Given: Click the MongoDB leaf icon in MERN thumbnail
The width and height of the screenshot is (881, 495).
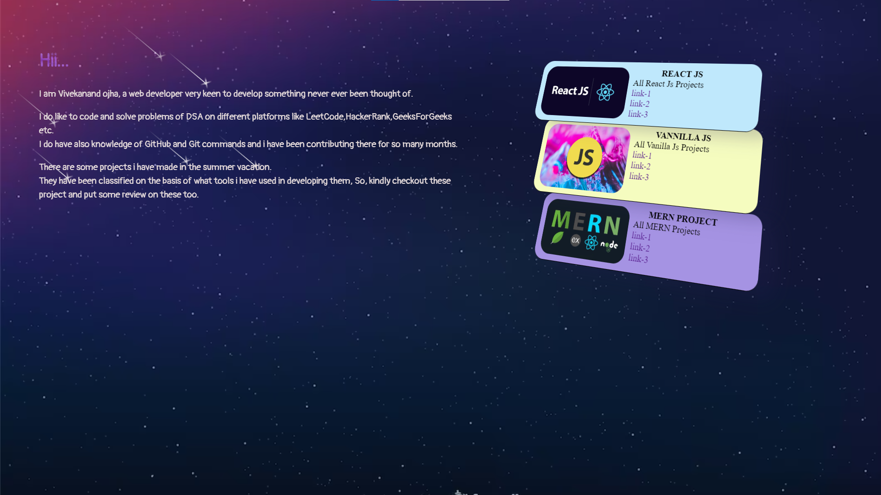Looking at the screenshot, I should (557, 237).
